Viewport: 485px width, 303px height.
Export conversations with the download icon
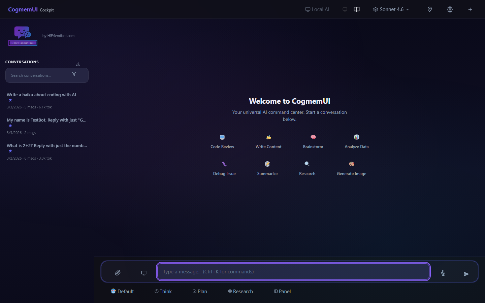point(78,64)
